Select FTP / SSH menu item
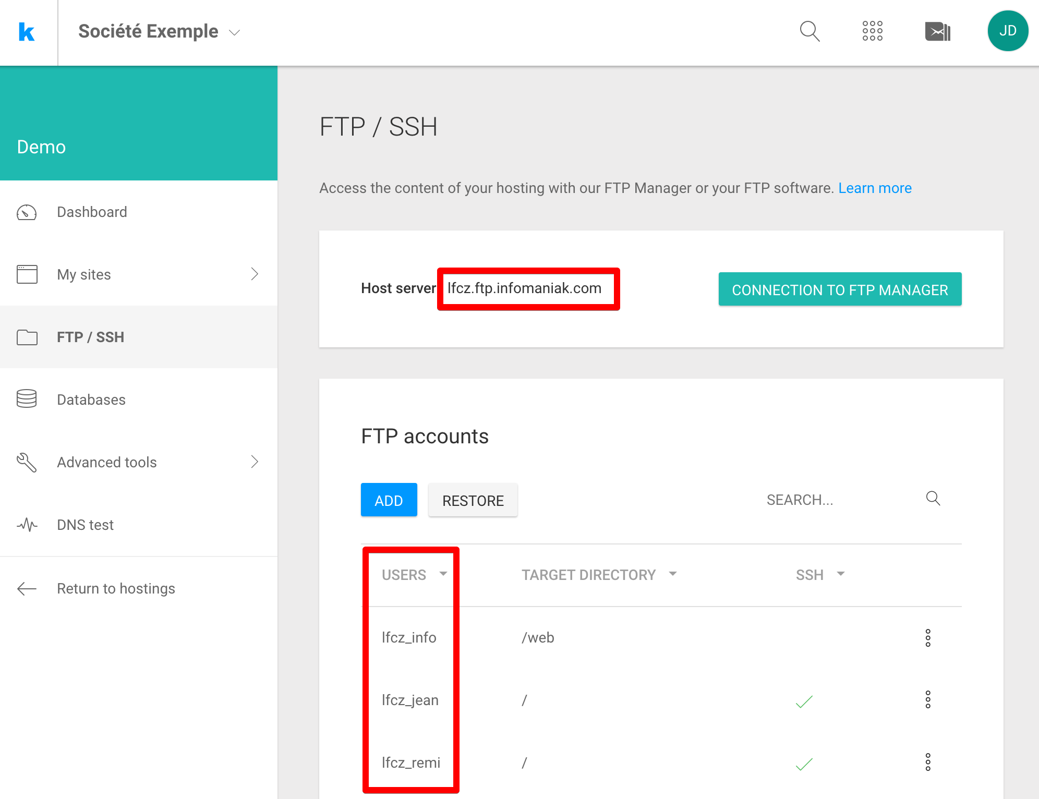Viewport: 1039px width, 799px height. click(x=139, y=337)
